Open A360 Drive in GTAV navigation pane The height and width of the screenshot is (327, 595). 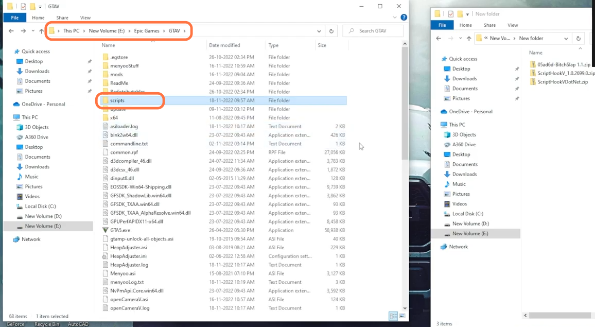37,137
